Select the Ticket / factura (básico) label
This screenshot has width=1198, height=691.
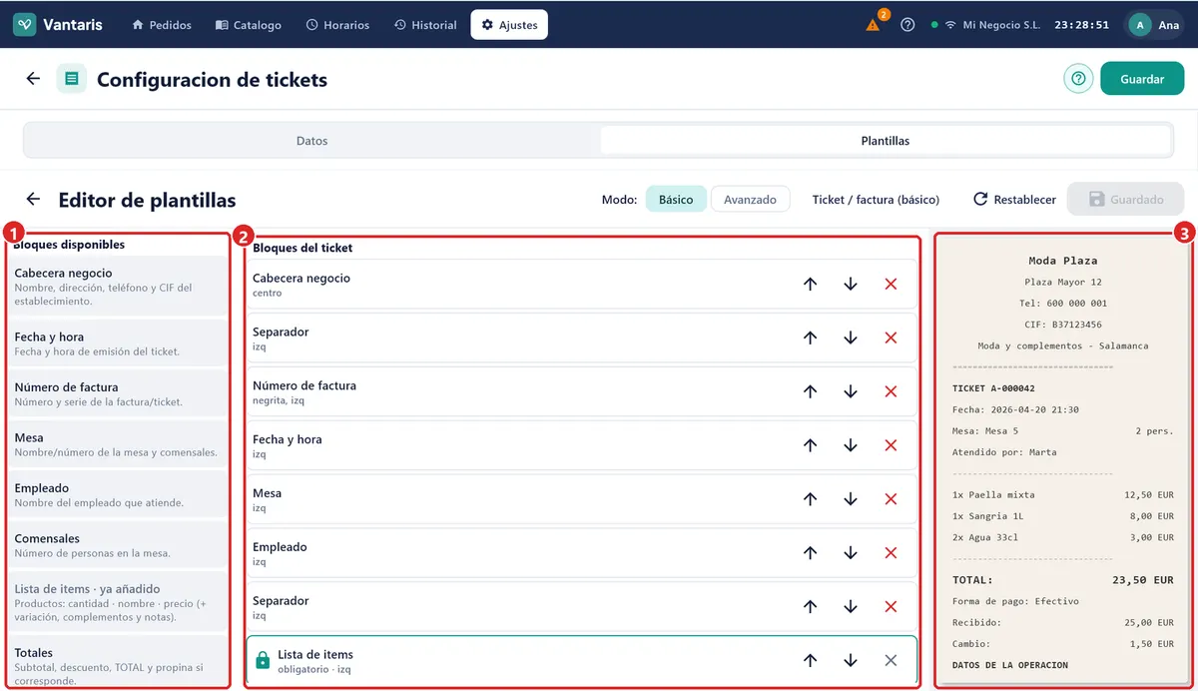point(876,200)
